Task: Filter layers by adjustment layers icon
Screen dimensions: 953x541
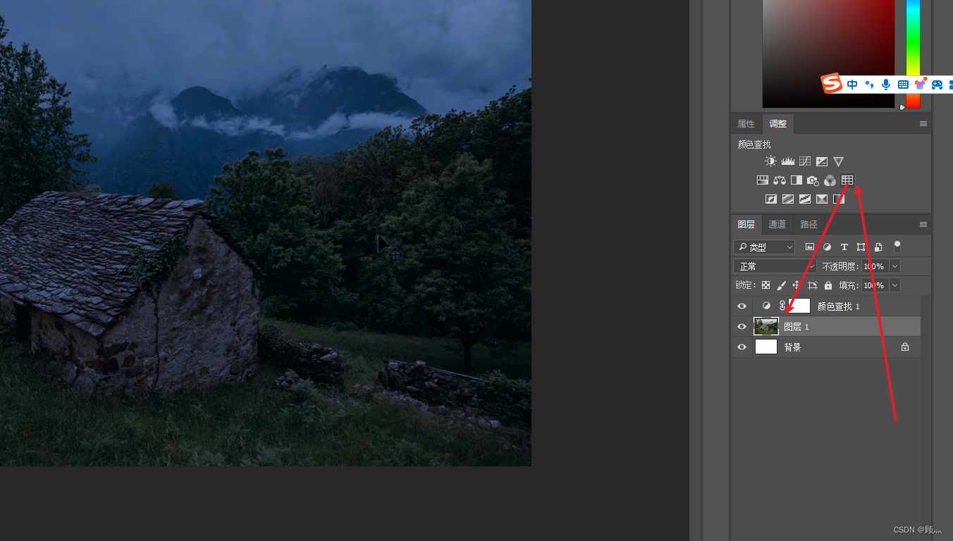Action: coord(827,247)
